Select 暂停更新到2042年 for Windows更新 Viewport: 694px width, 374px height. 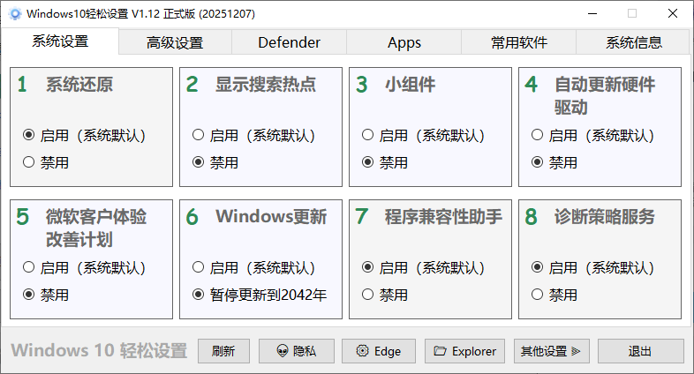click(199, 294)
